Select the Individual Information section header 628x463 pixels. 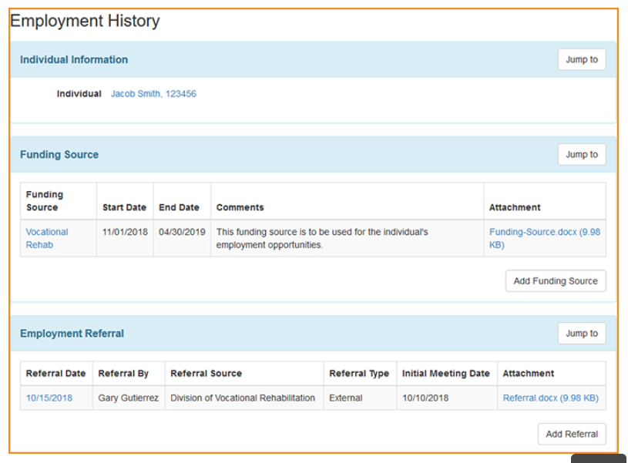(74, 59)
